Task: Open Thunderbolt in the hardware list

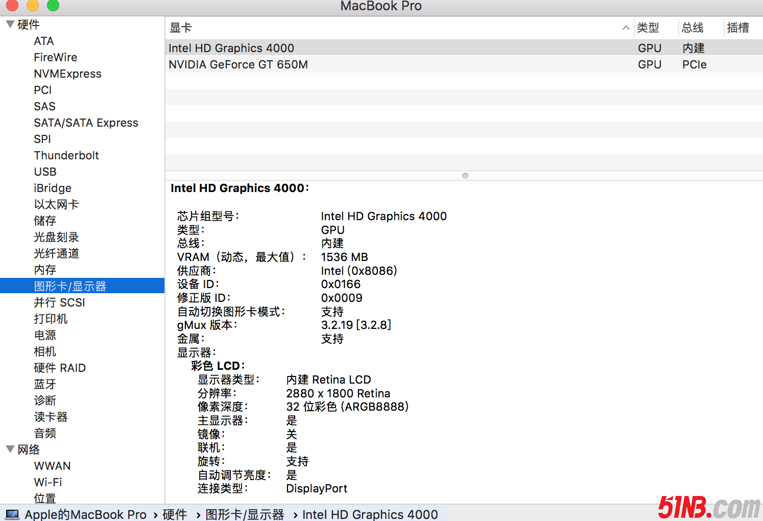Action: coord(66,155)
